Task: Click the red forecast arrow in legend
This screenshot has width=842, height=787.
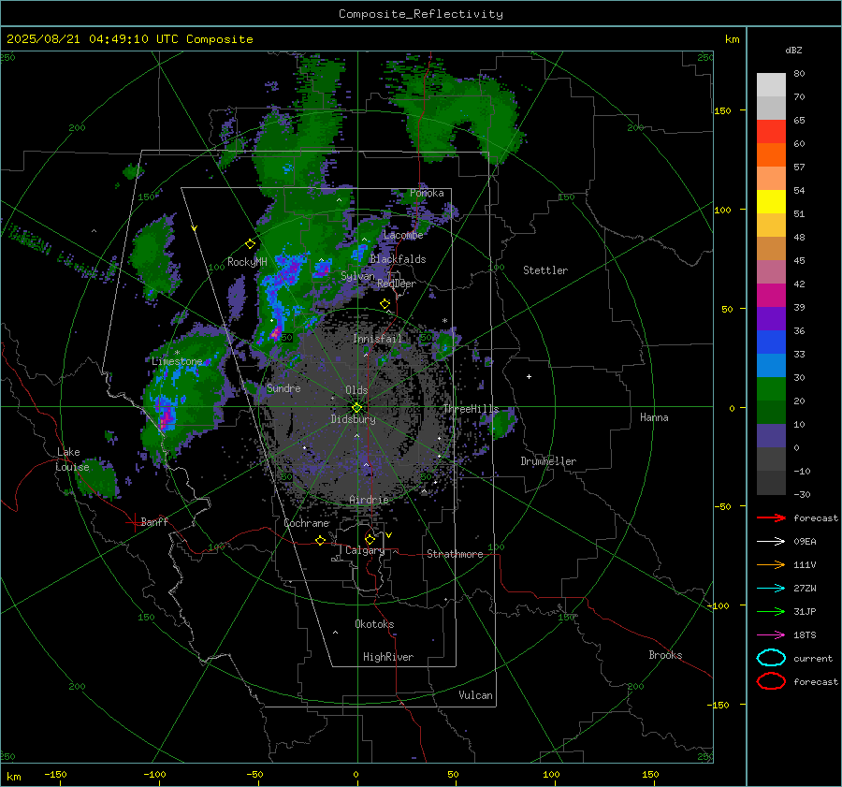Action: [771, 517]
